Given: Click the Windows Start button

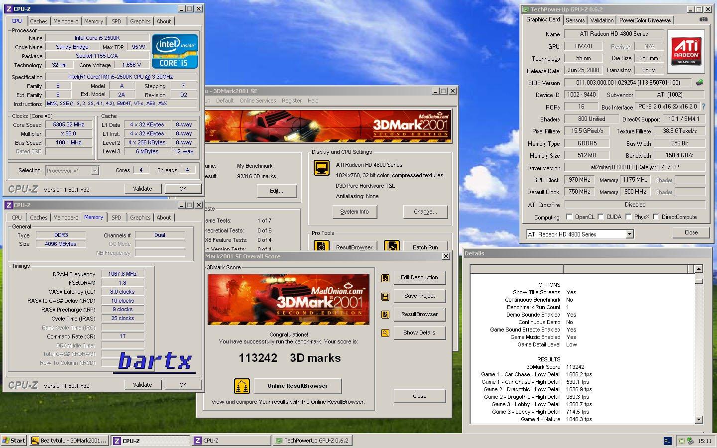Looking at the screenshot, I should [x=14, y=441].
